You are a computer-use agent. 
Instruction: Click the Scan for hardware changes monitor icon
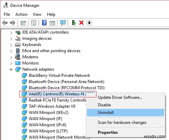63,23
